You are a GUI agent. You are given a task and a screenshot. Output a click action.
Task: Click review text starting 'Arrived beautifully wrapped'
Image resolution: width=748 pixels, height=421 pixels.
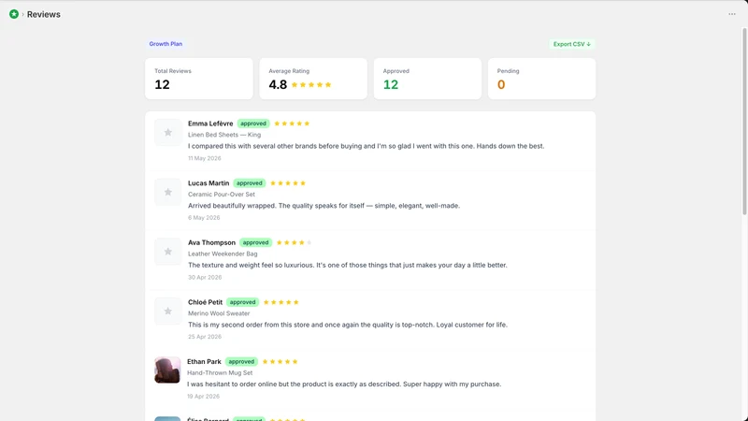coord(324,206)
